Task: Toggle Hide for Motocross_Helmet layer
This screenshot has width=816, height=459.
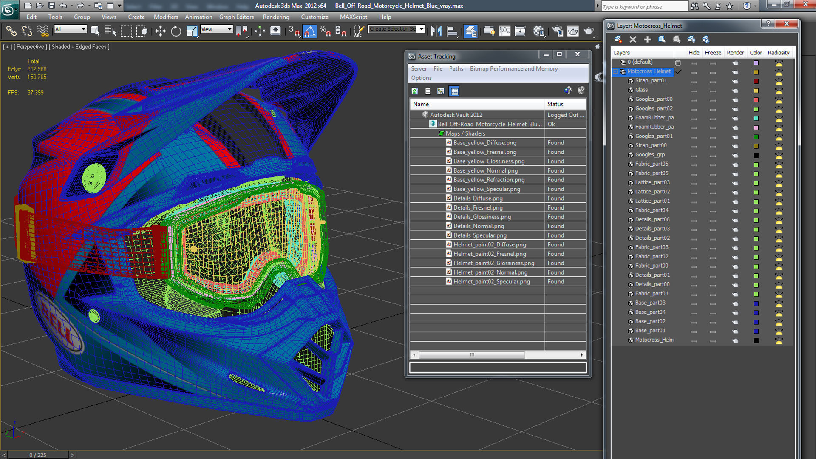Action: pos(694,72)
